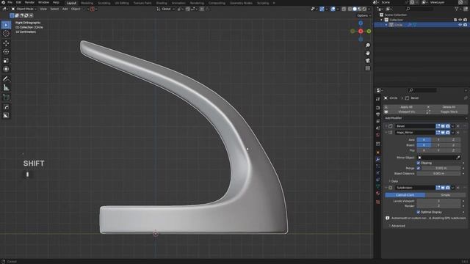Toggle Bevel modifier viewport display

443,126
